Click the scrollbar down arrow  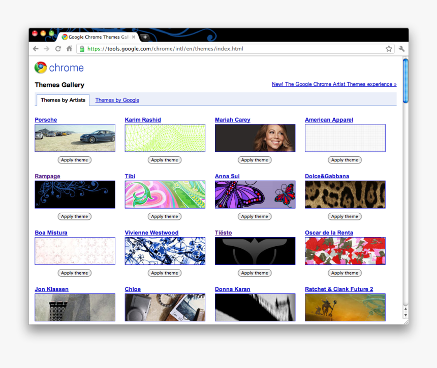pyautogui.click(x=405, y=315)
